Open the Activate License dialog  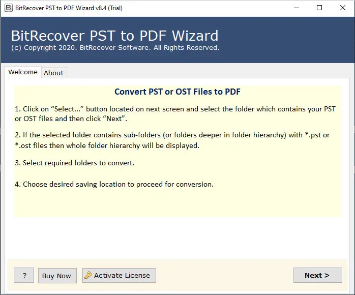122,275
